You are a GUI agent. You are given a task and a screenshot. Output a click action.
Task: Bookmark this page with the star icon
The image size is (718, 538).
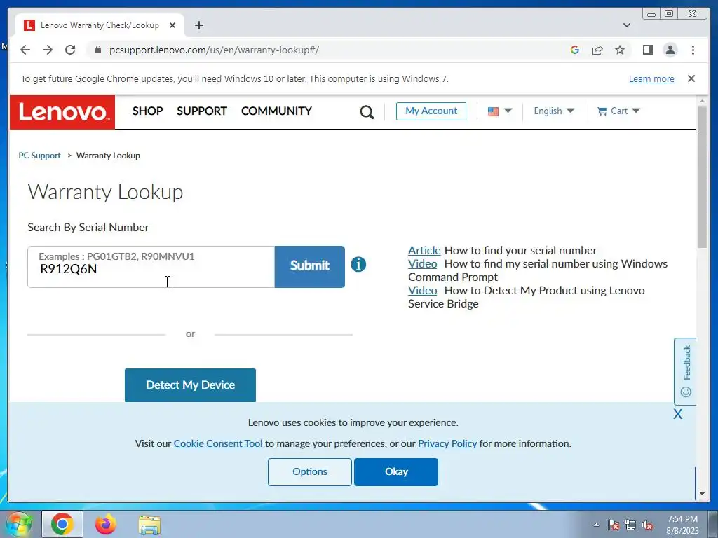click(620, 50)
